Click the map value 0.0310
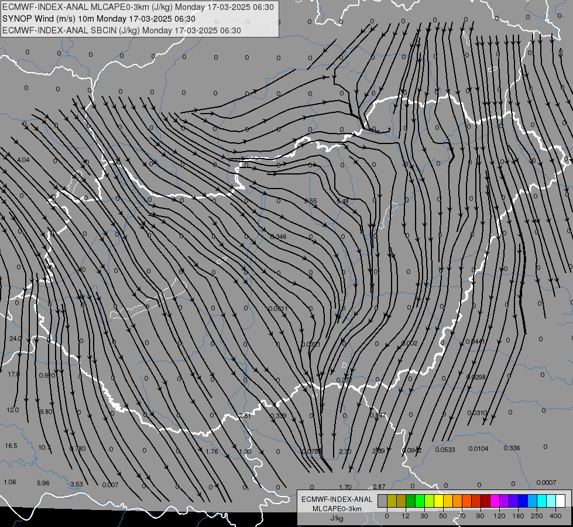 [x=477, y=413]
